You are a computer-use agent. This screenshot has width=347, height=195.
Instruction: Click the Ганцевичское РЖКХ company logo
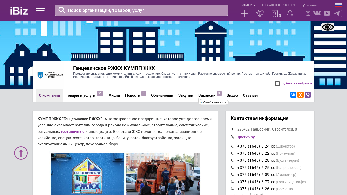[x=50, y=75]
